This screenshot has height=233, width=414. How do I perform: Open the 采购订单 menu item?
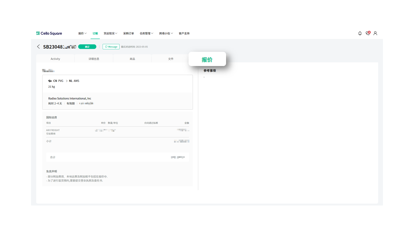point(128,33)
